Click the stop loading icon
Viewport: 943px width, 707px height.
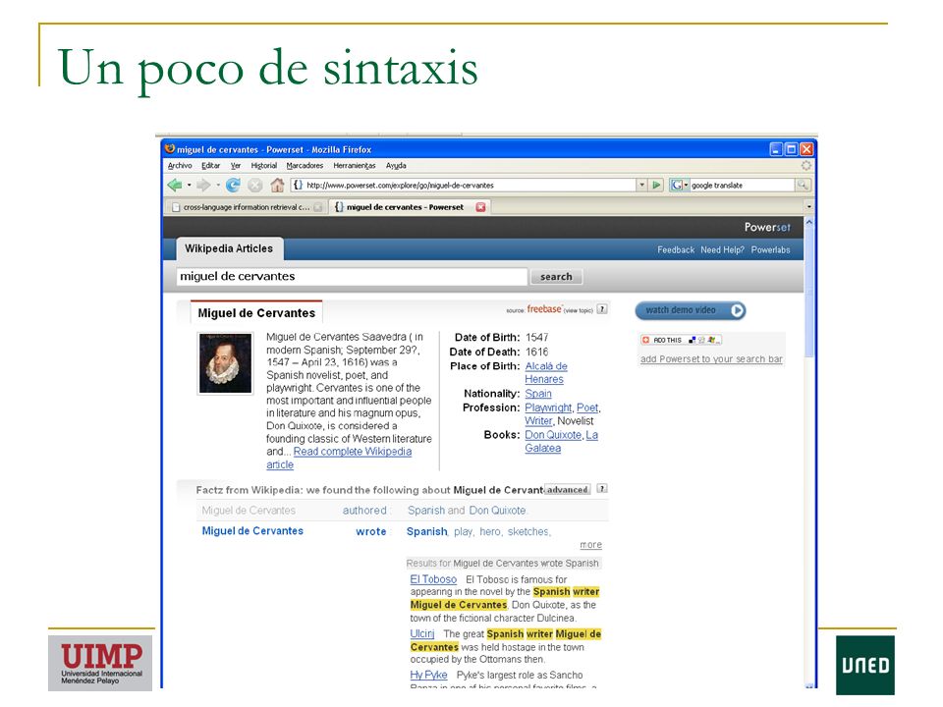coord(255,186)
